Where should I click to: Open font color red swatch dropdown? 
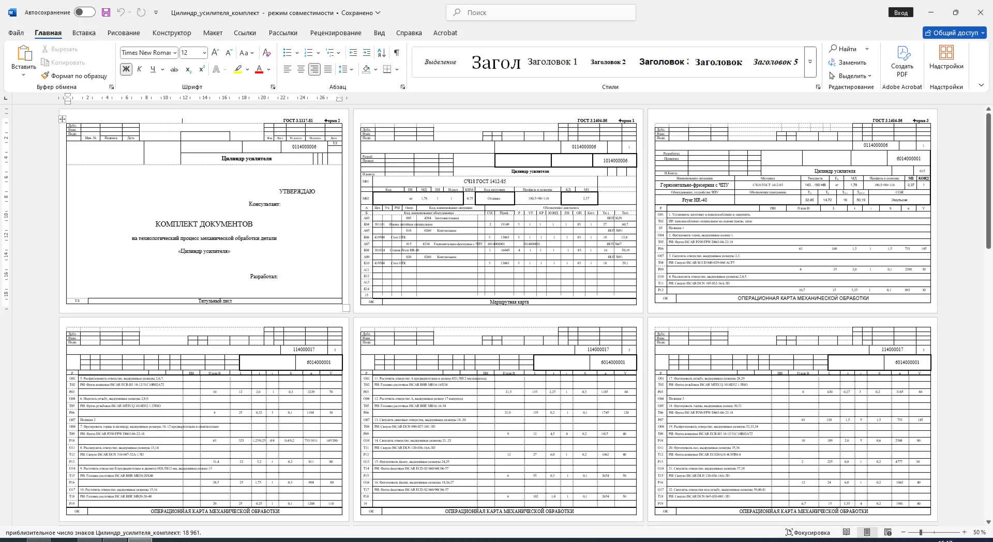click(269, 69)
